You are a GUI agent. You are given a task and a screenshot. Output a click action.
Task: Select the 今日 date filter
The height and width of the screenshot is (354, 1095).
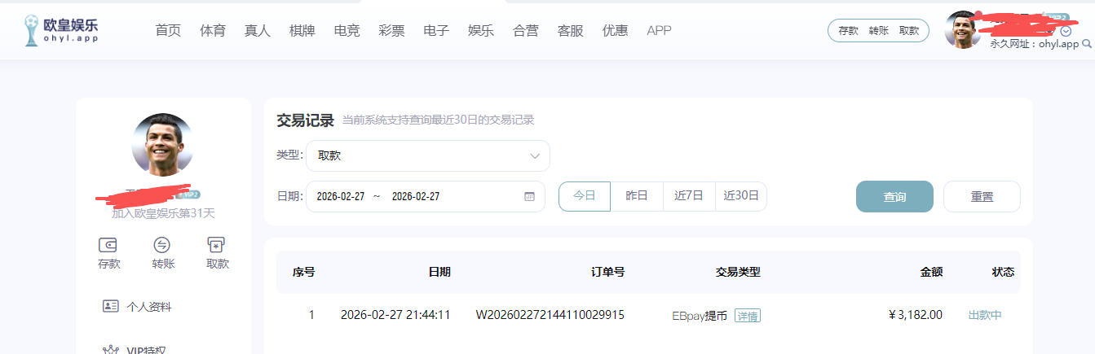[x=584, y=196]
